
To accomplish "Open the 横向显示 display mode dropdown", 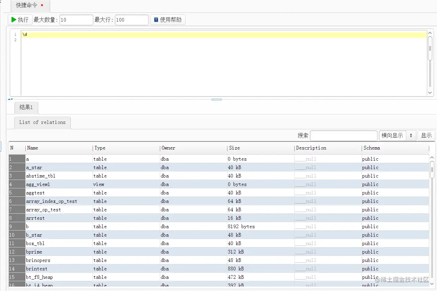I will tap(397, 135).
